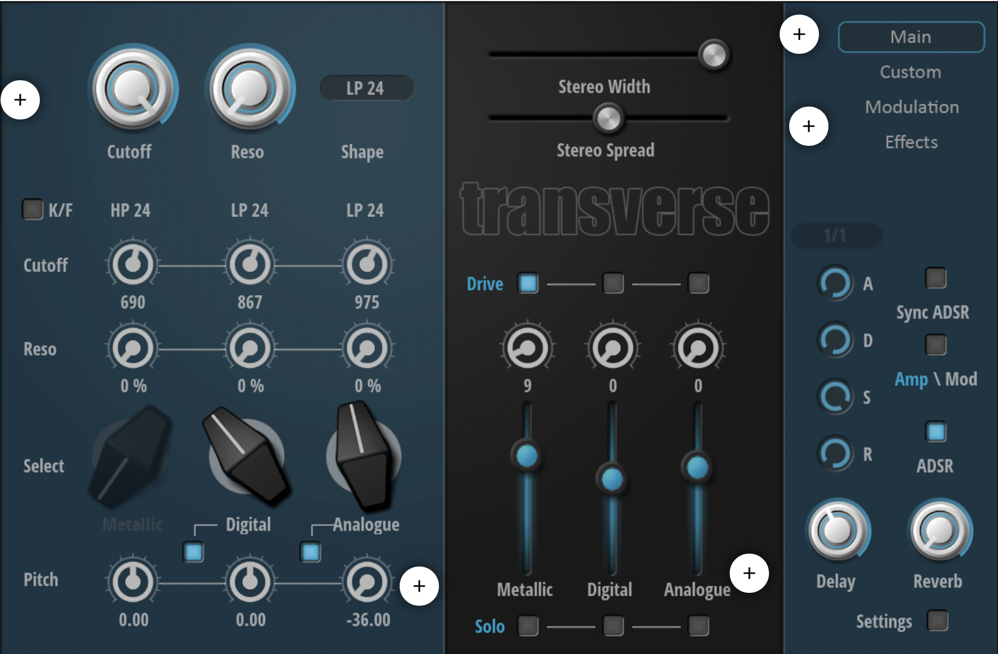
Task: Toggle the pitch link between Digital and Analogue
Action: tap(310, 552)
